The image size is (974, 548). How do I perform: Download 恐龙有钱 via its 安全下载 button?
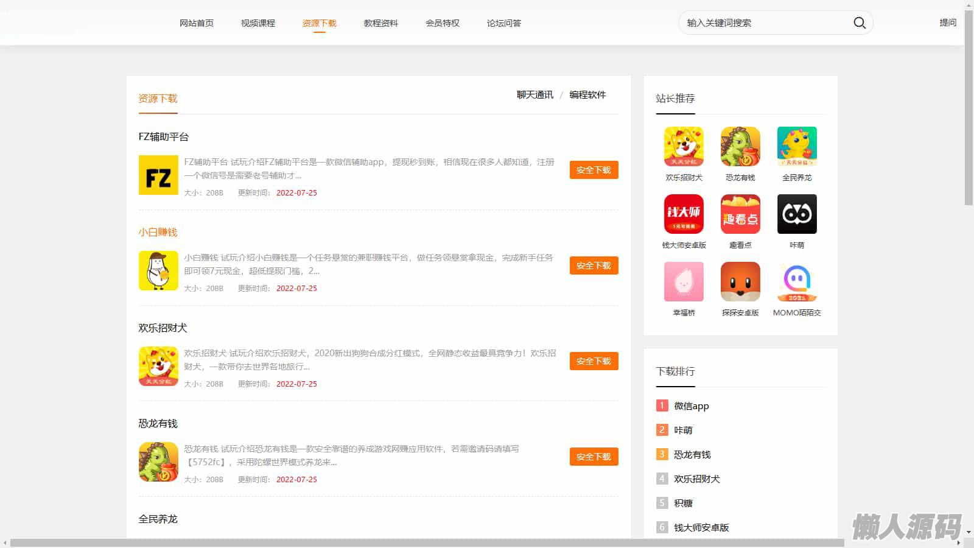coord(594,457)
